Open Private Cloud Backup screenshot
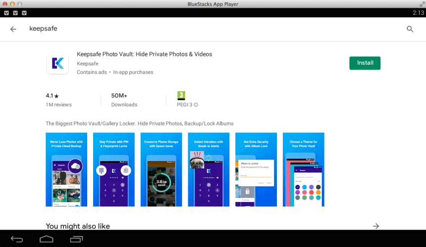This screenshot has width=426, height=247. click(x=66, y=169)
